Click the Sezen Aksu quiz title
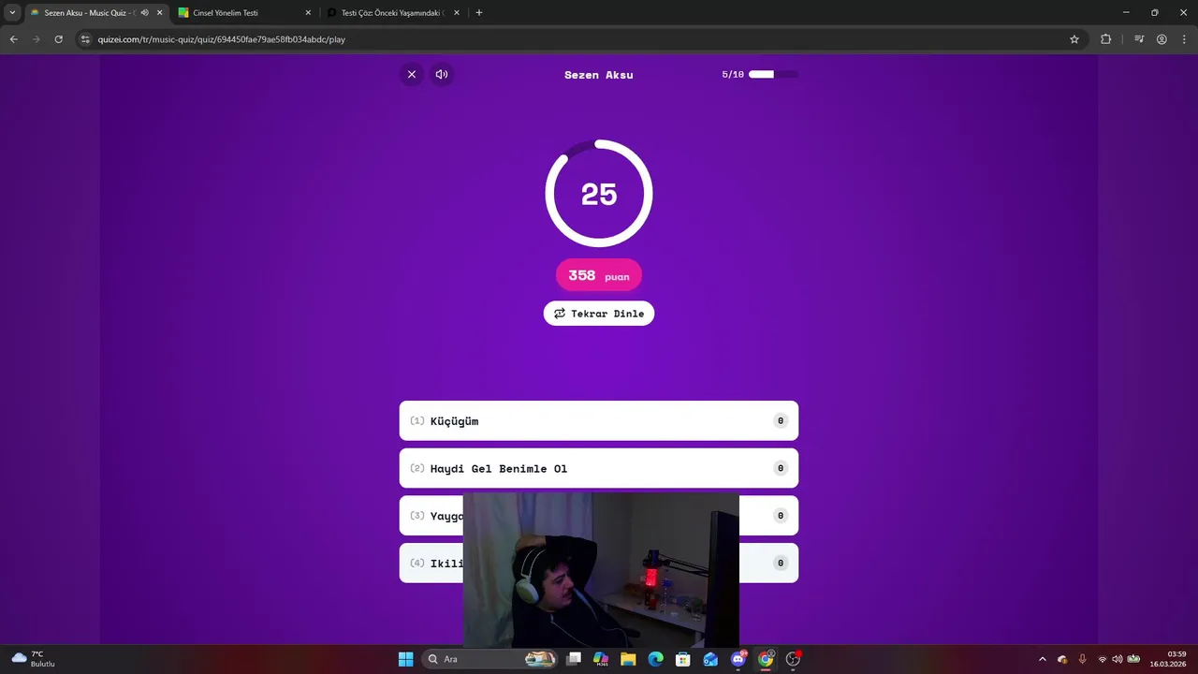Image resolution: width=1198 pixels, height=674 pixels. pos(599,75)
